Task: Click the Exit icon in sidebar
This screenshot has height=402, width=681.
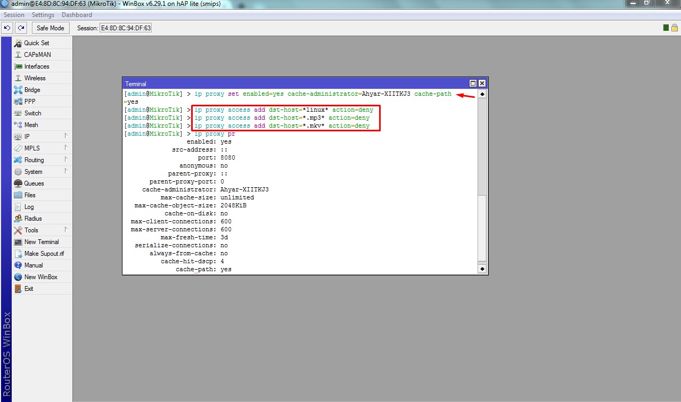Action: click(x=18, y=289)
